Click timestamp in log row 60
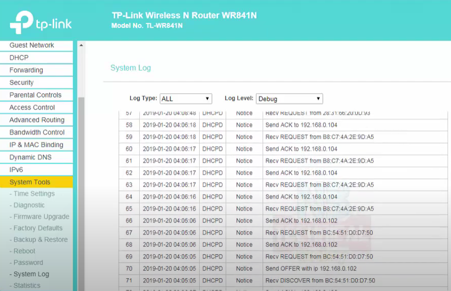 pos(169,149)
